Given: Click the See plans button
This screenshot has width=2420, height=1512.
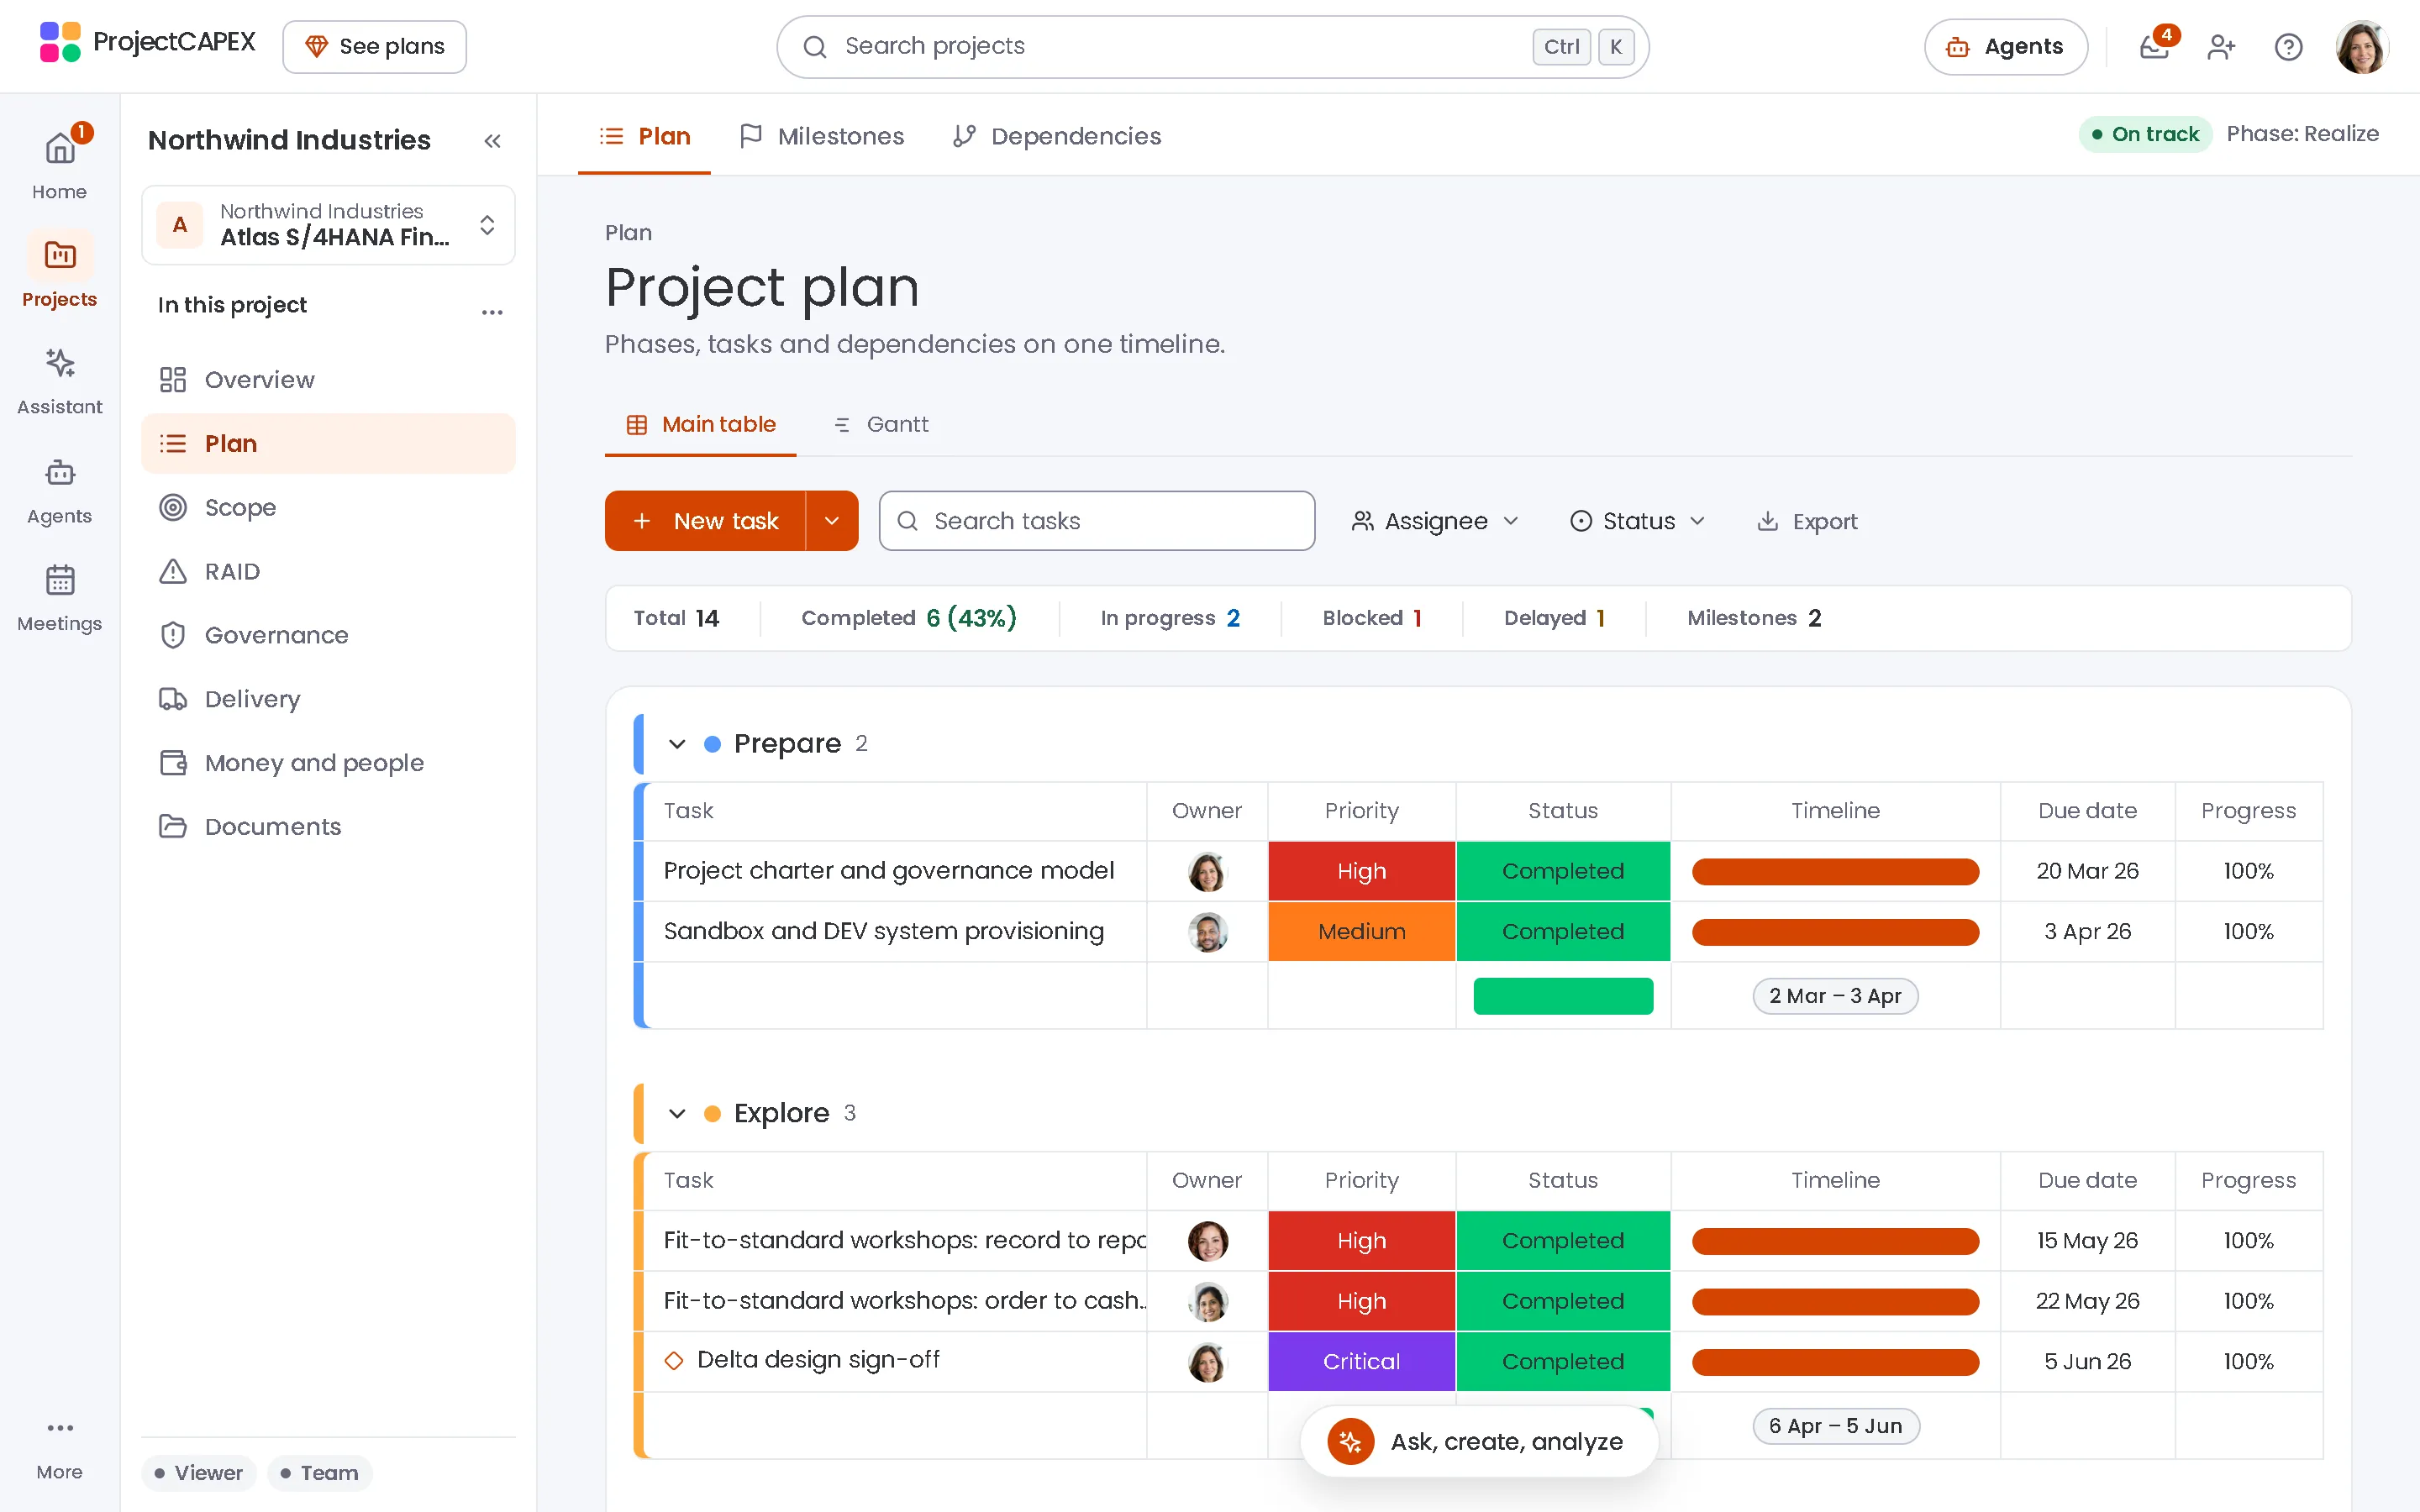Looking at the screenshot, I should [375, 47].
